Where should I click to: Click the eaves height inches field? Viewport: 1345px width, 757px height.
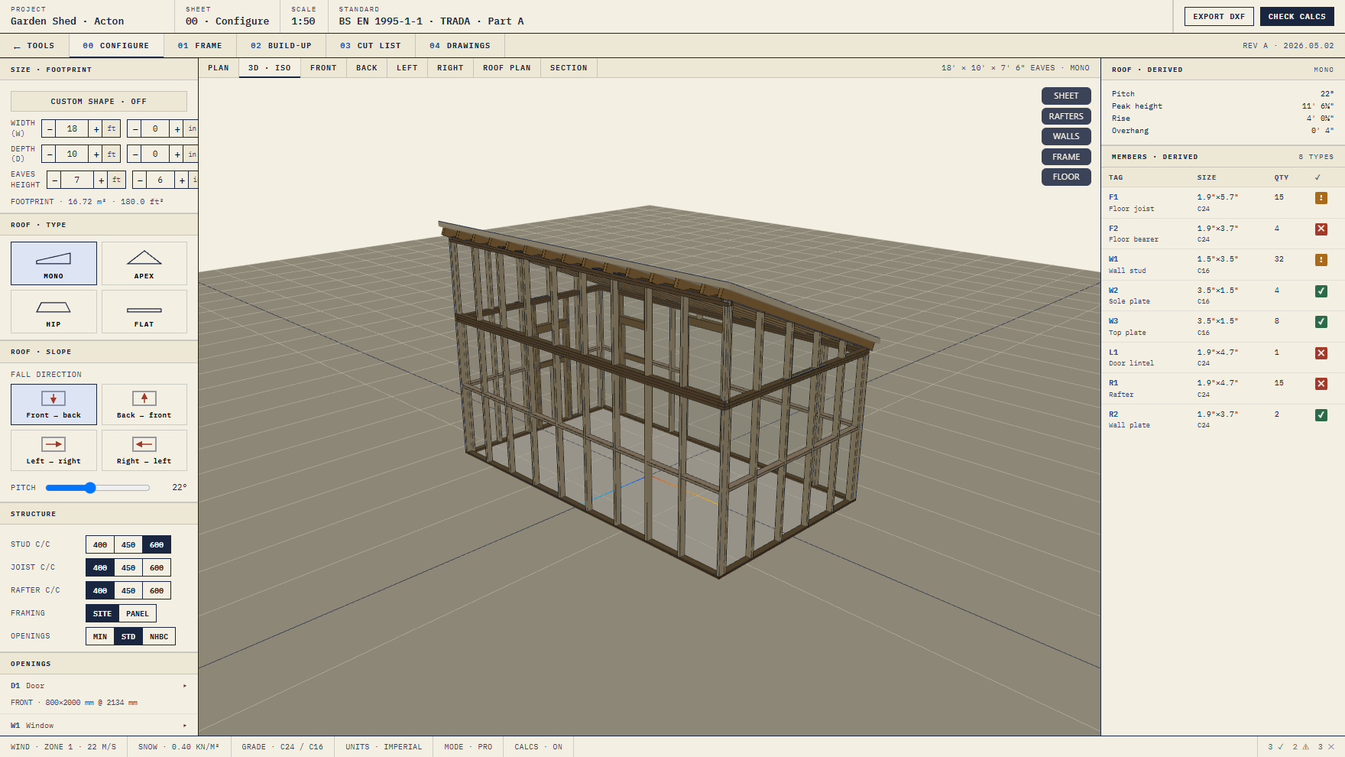coord(160,180)
